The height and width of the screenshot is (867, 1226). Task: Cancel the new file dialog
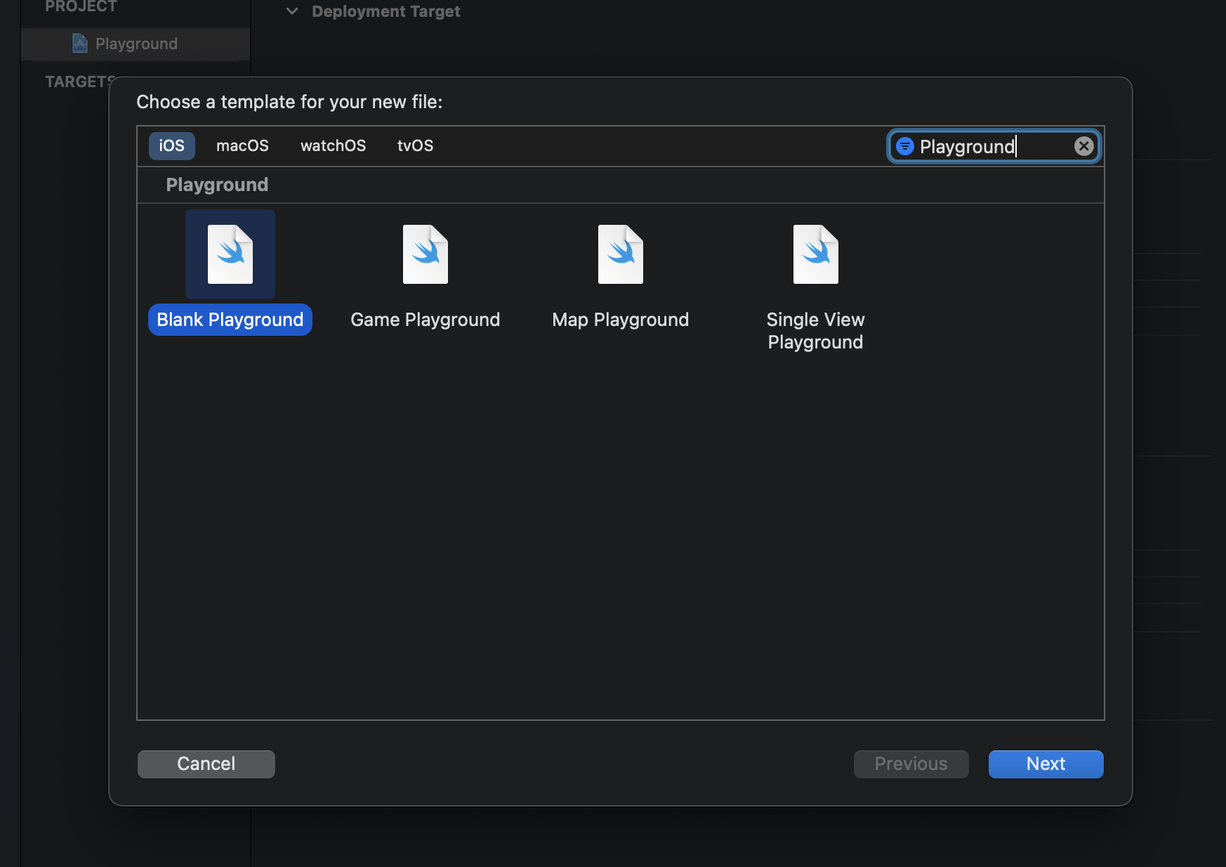206,764
